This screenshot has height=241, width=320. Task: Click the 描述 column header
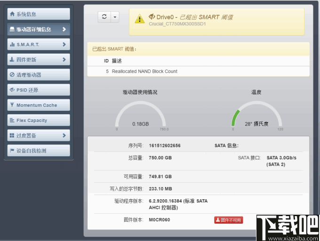pyautogui.click(x=117, y=61)
